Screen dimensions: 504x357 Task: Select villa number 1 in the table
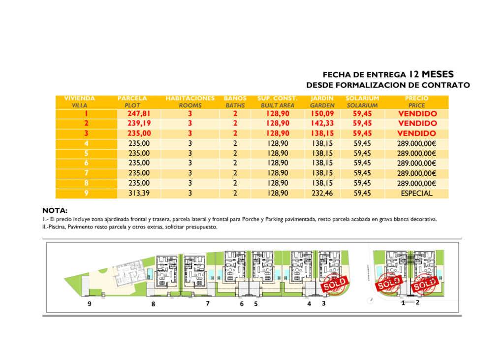pyautogui.click(x=86, y=114)
